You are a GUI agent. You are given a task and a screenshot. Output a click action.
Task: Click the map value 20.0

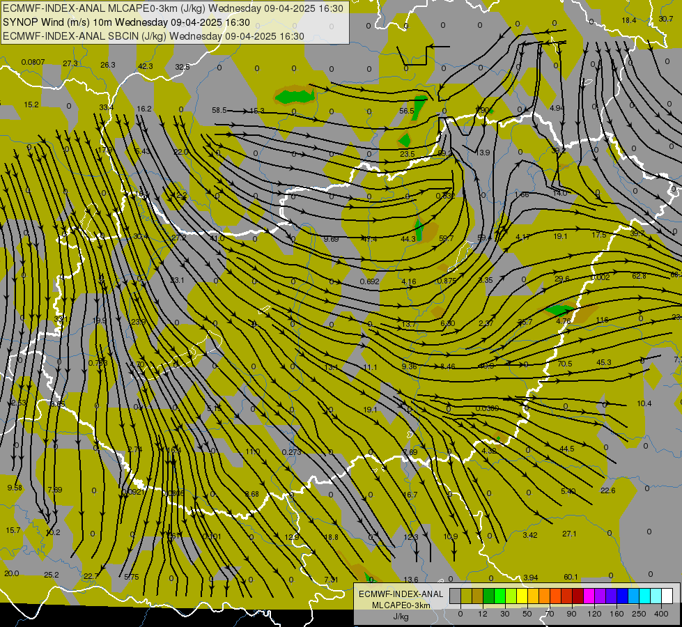point(11,573)
